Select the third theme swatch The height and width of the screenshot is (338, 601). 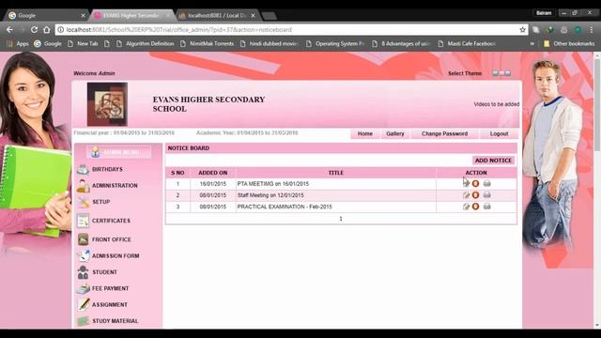click(x=508, y=73)
